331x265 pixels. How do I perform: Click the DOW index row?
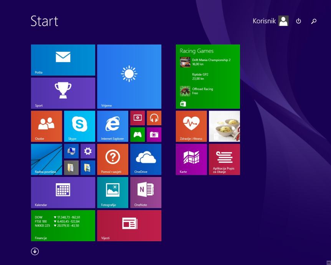[x=58, y=217]
